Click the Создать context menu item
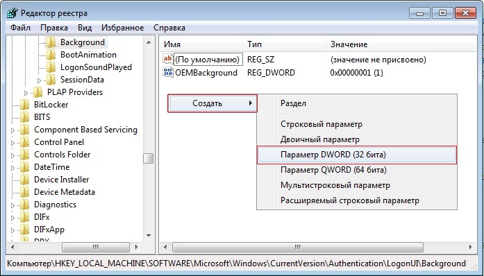Viewport: 484px width, 276px height. 212,103
